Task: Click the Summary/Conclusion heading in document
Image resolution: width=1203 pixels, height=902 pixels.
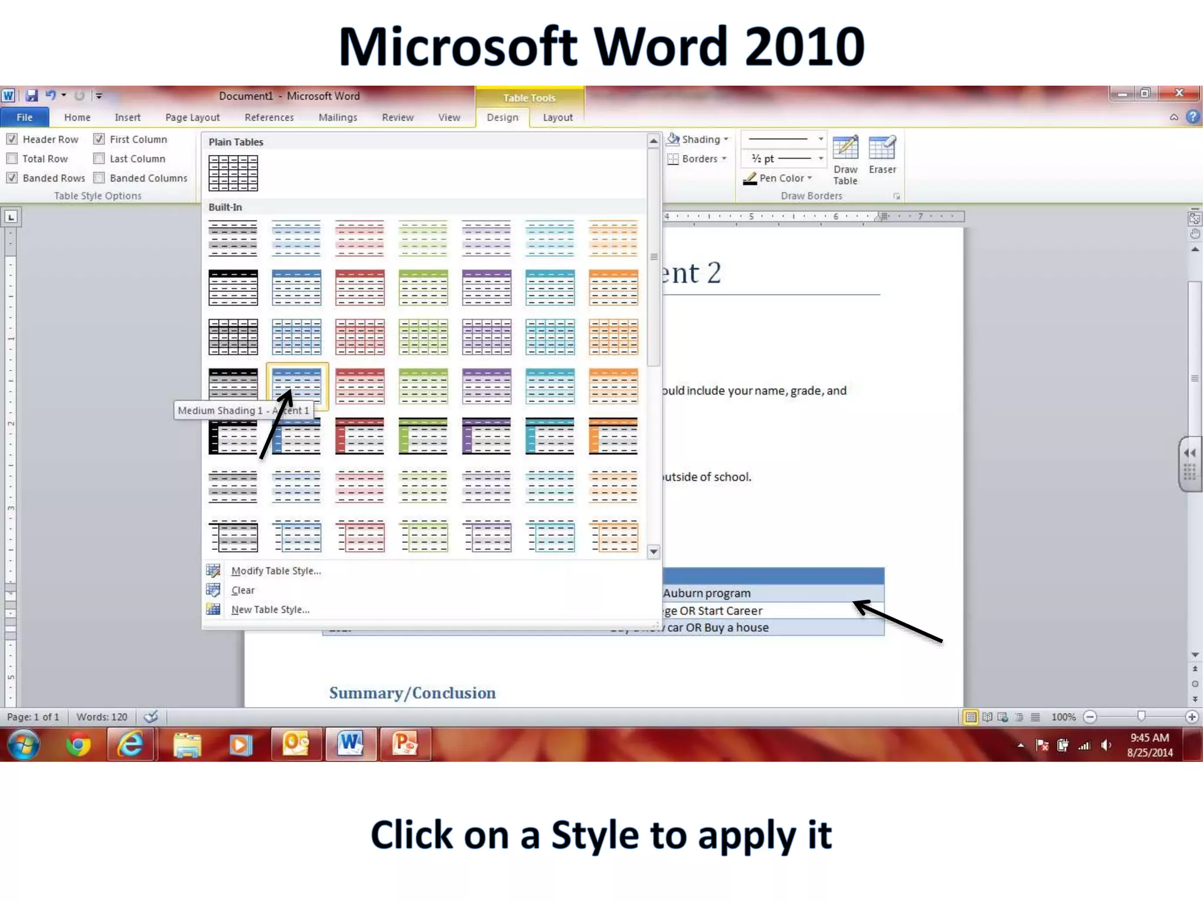Action: tap(412, 693)
